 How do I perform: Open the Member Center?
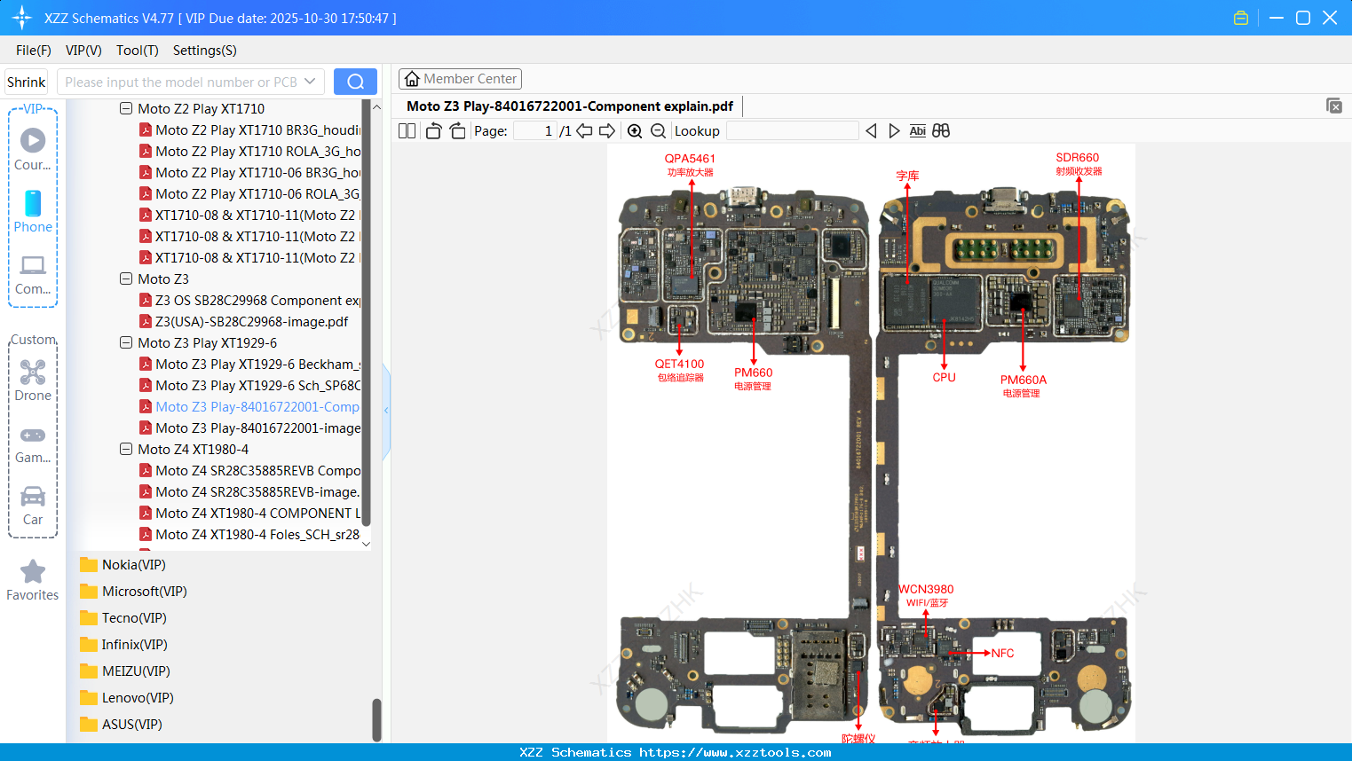[x=460, y=78]
